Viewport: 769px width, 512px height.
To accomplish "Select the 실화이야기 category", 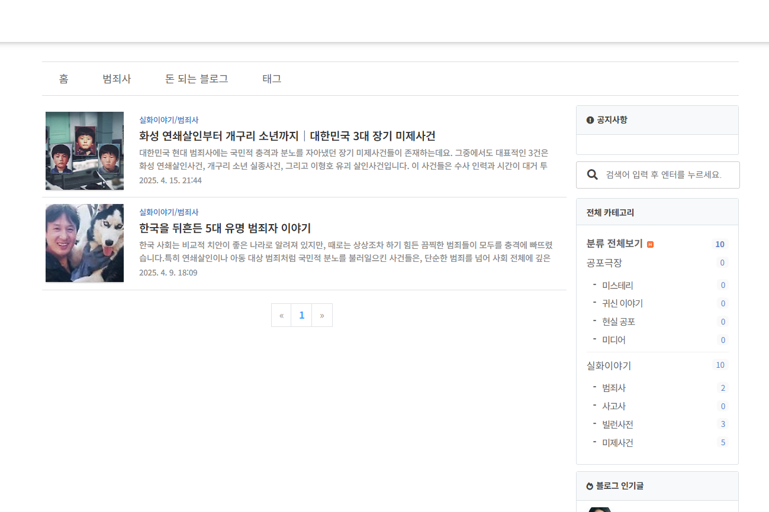I will pyautogui.click(x=609, y=365).
